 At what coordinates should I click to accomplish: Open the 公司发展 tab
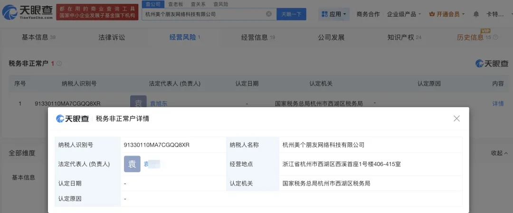tap(331, 37)
